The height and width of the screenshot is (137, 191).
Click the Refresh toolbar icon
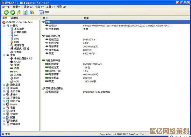point(25,12)
